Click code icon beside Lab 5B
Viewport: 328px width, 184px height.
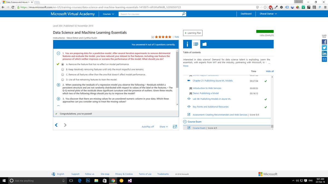(x=189, y=99)
